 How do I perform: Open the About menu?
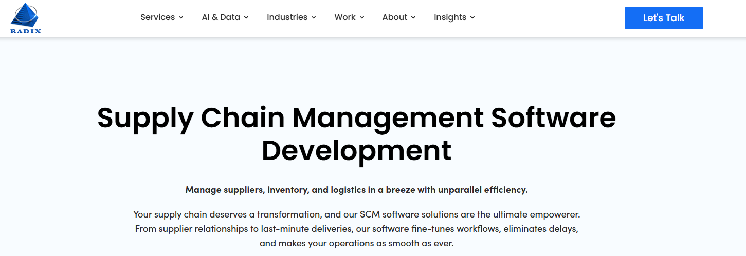point(395,17)
